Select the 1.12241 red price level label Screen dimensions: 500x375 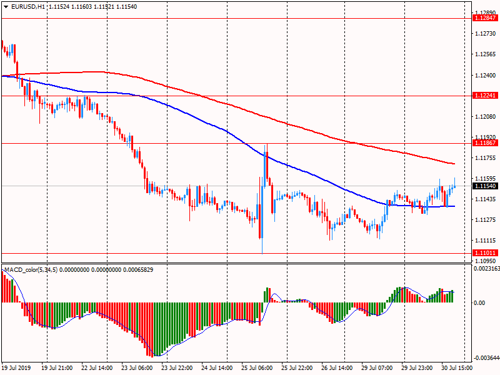pyautogui.click(x=485, y=96)
